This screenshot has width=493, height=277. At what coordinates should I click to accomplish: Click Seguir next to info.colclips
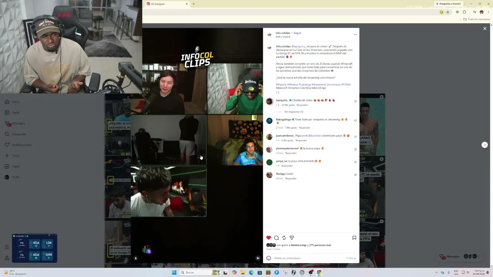(x=297, y=33)
